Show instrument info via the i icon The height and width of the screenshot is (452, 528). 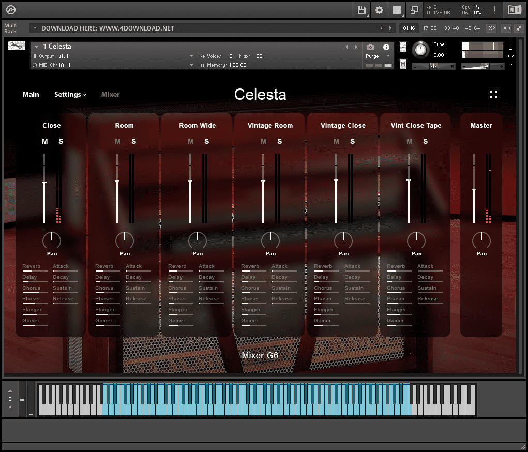[x=386, y=47]
